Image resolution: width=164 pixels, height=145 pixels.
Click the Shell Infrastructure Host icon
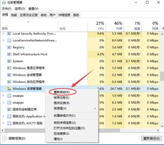[9, 54]
